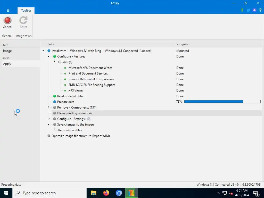This screenshot has width=264, height=198.
Task: Select Removed no files entry
Action: pyautogui.click(x=70, y=130)
